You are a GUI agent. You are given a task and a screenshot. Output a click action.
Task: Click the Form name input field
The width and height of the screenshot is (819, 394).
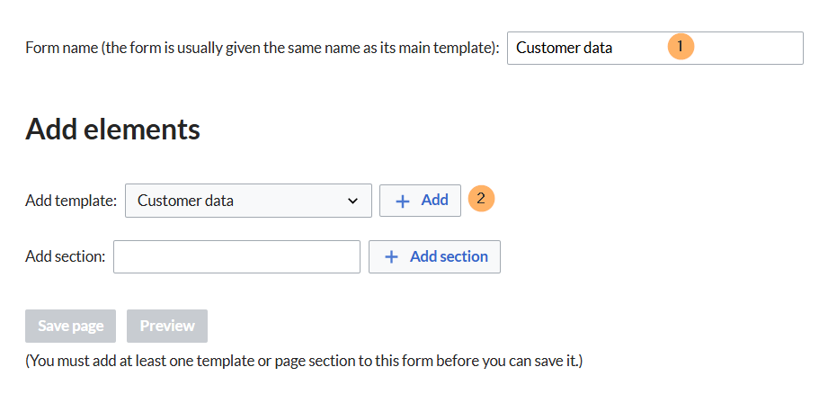655,48
